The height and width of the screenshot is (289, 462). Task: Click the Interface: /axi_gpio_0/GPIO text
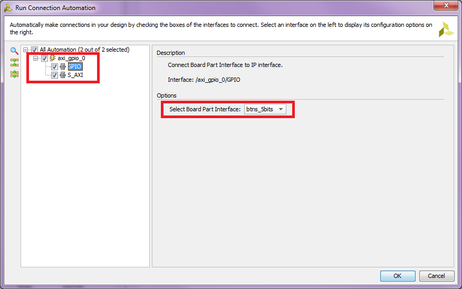click(204, 80)
